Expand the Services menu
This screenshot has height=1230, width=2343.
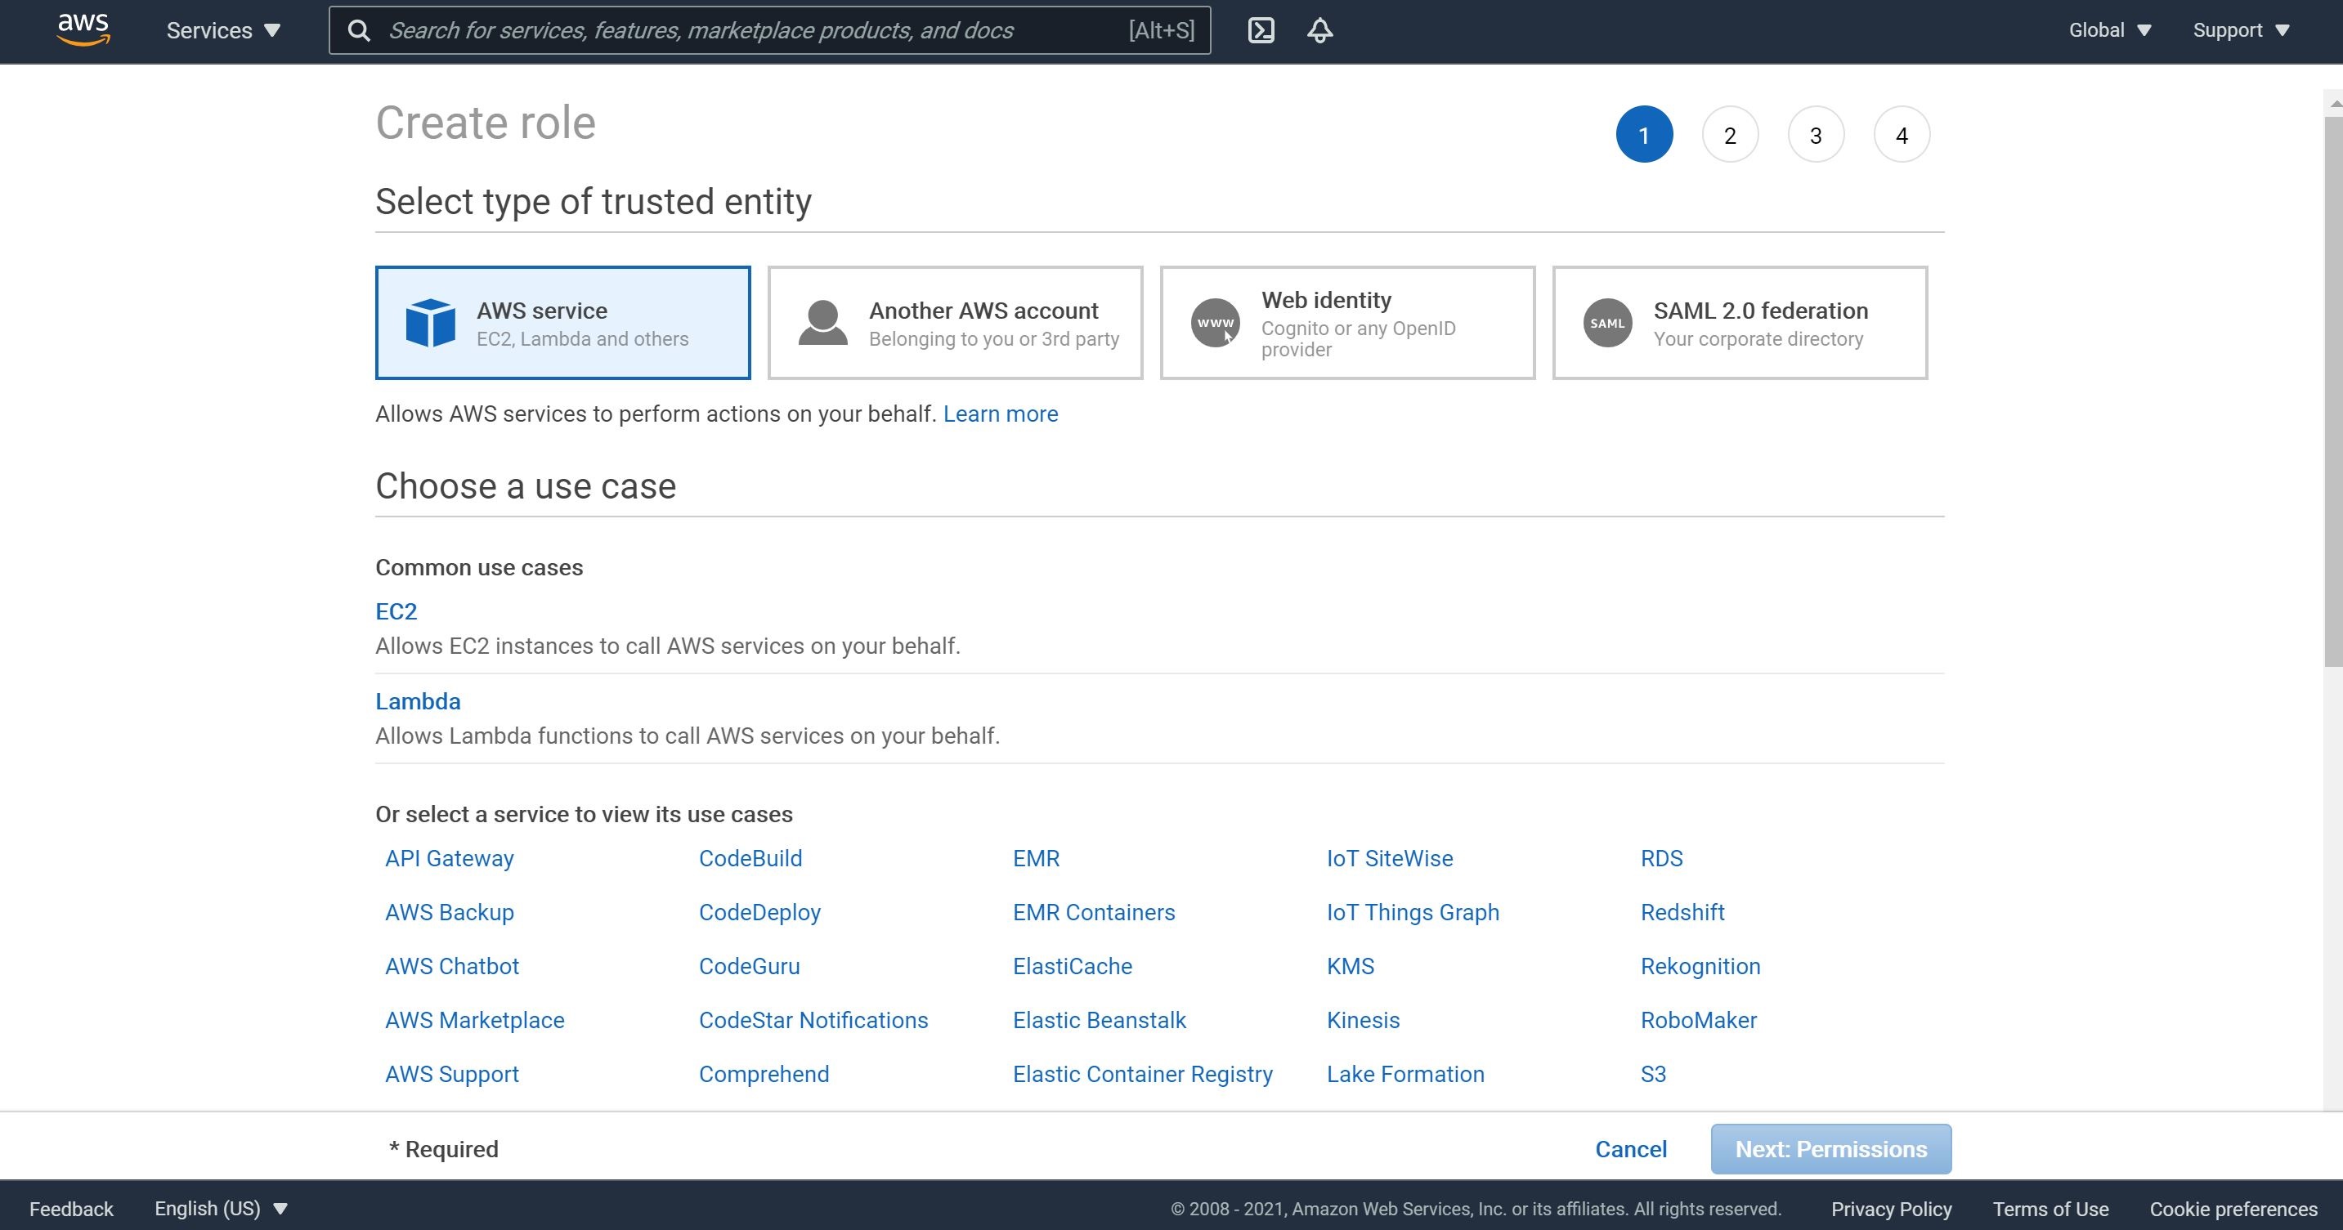coord(223,30)
